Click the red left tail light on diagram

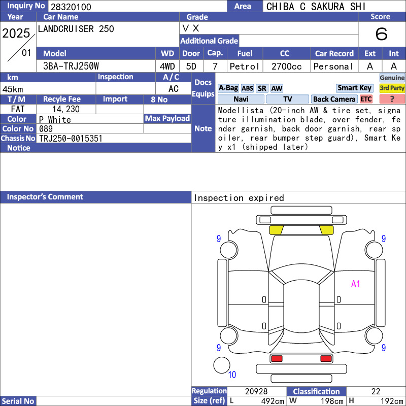tap(277, 359)
